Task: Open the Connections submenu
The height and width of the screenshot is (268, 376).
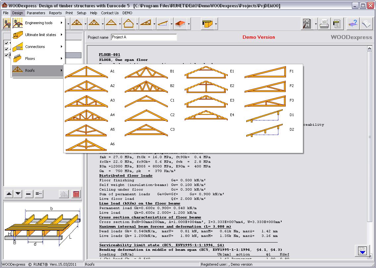Action: pyautogui.click(x=38, y=47)
